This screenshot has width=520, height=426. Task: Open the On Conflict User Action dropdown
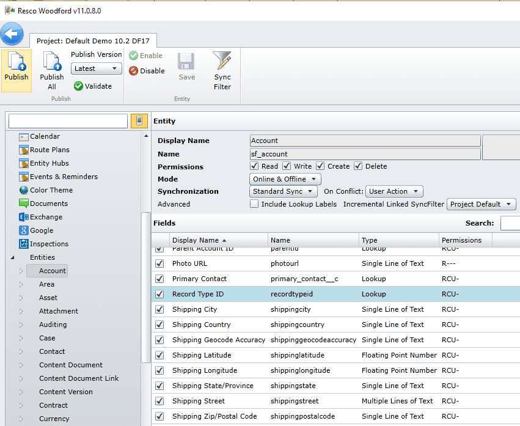coord(394,191)
